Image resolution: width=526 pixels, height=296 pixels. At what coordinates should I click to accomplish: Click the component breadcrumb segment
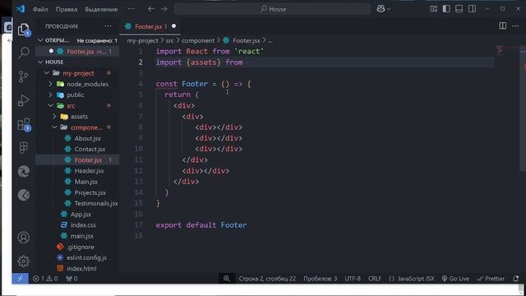coord(198,40)
